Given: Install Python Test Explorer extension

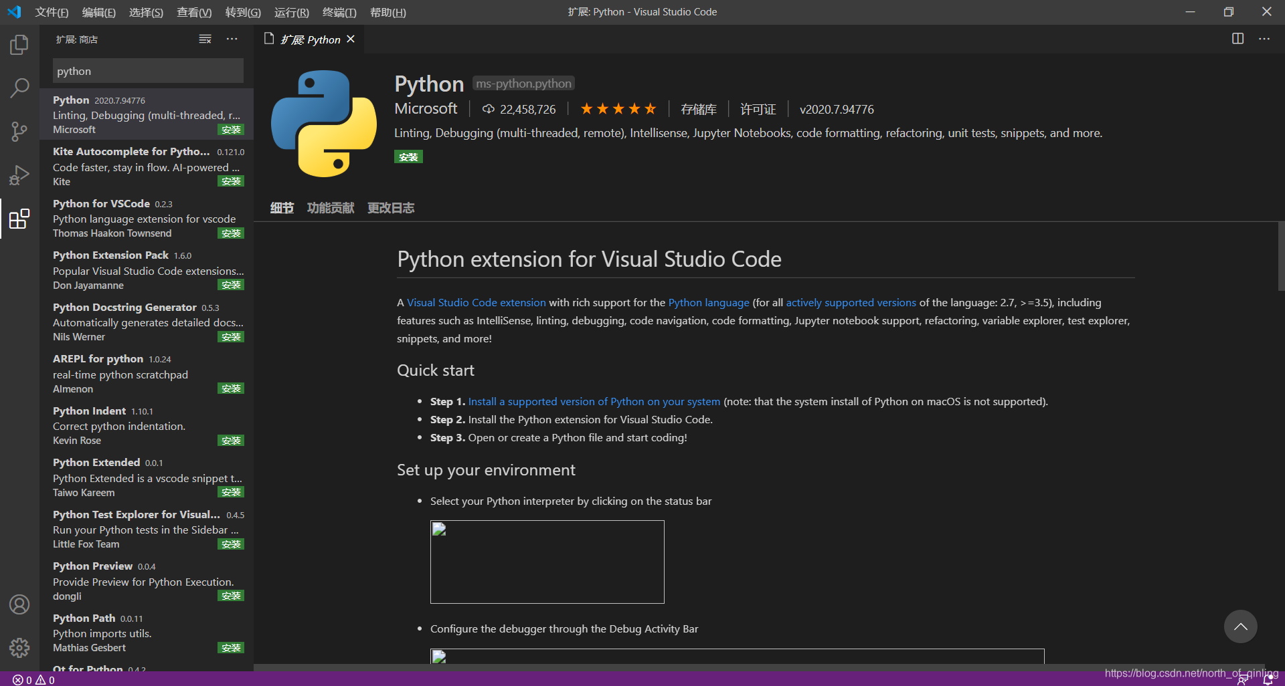Looking at the screenshot, I should pyautogui.click(x=231, y=544).
